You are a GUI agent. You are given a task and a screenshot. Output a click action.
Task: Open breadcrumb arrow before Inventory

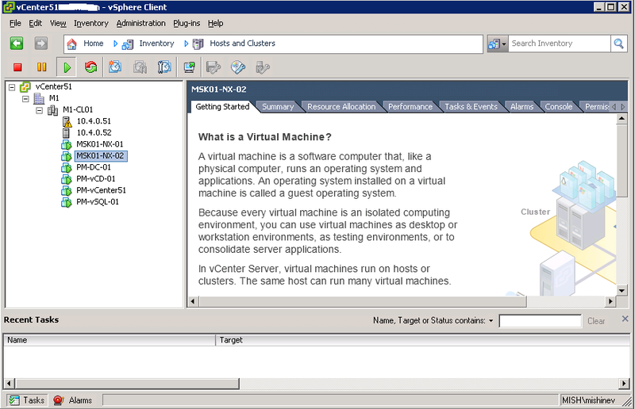click(x=115, y=44)
